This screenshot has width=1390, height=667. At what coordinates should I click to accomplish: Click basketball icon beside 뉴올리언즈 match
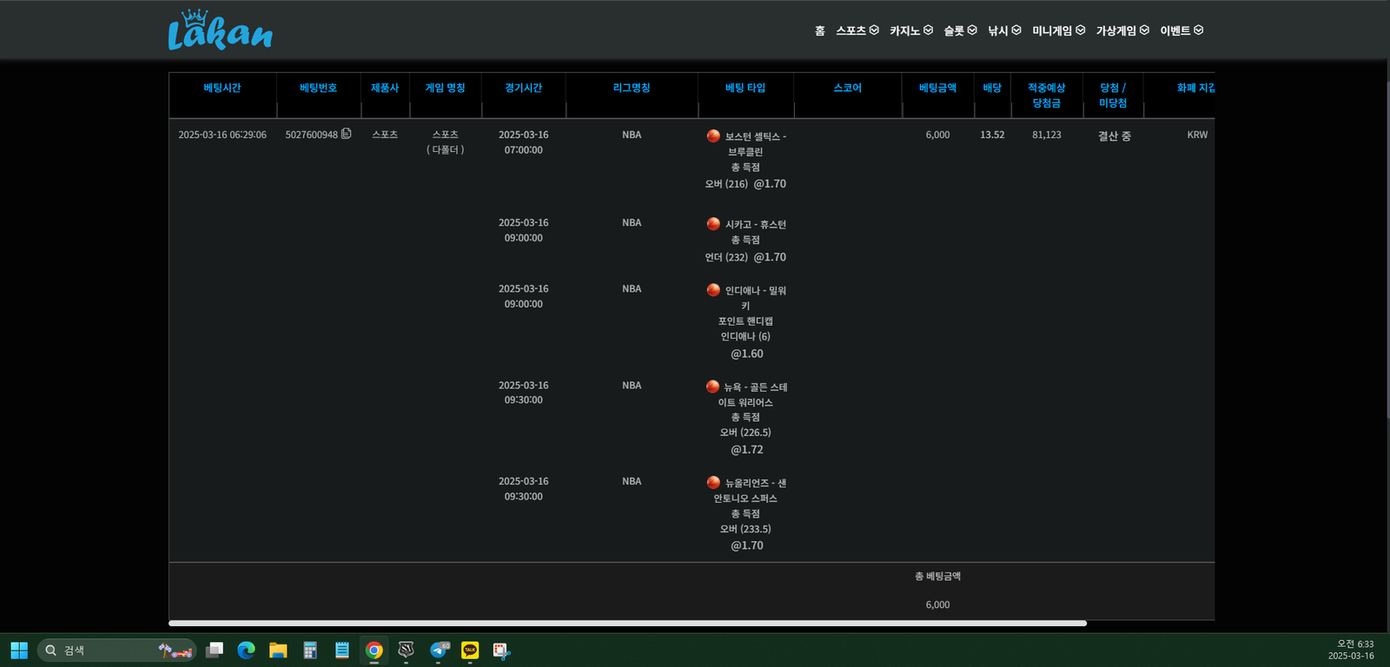tap(713, 482)
